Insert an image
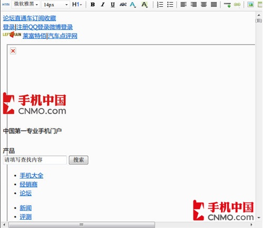The height and width of the screenshot is (228, 263). click(x=250, y=5)
